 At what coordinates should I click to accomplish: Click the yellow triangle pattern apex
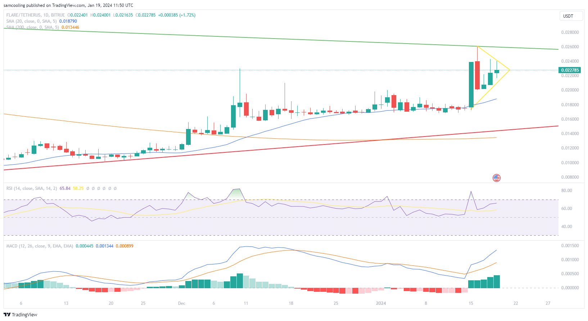pos(510,70)
